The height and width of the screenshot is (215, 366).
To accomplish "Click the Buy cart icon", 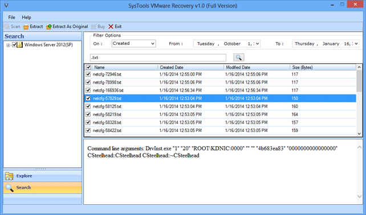I will [93, 27].
